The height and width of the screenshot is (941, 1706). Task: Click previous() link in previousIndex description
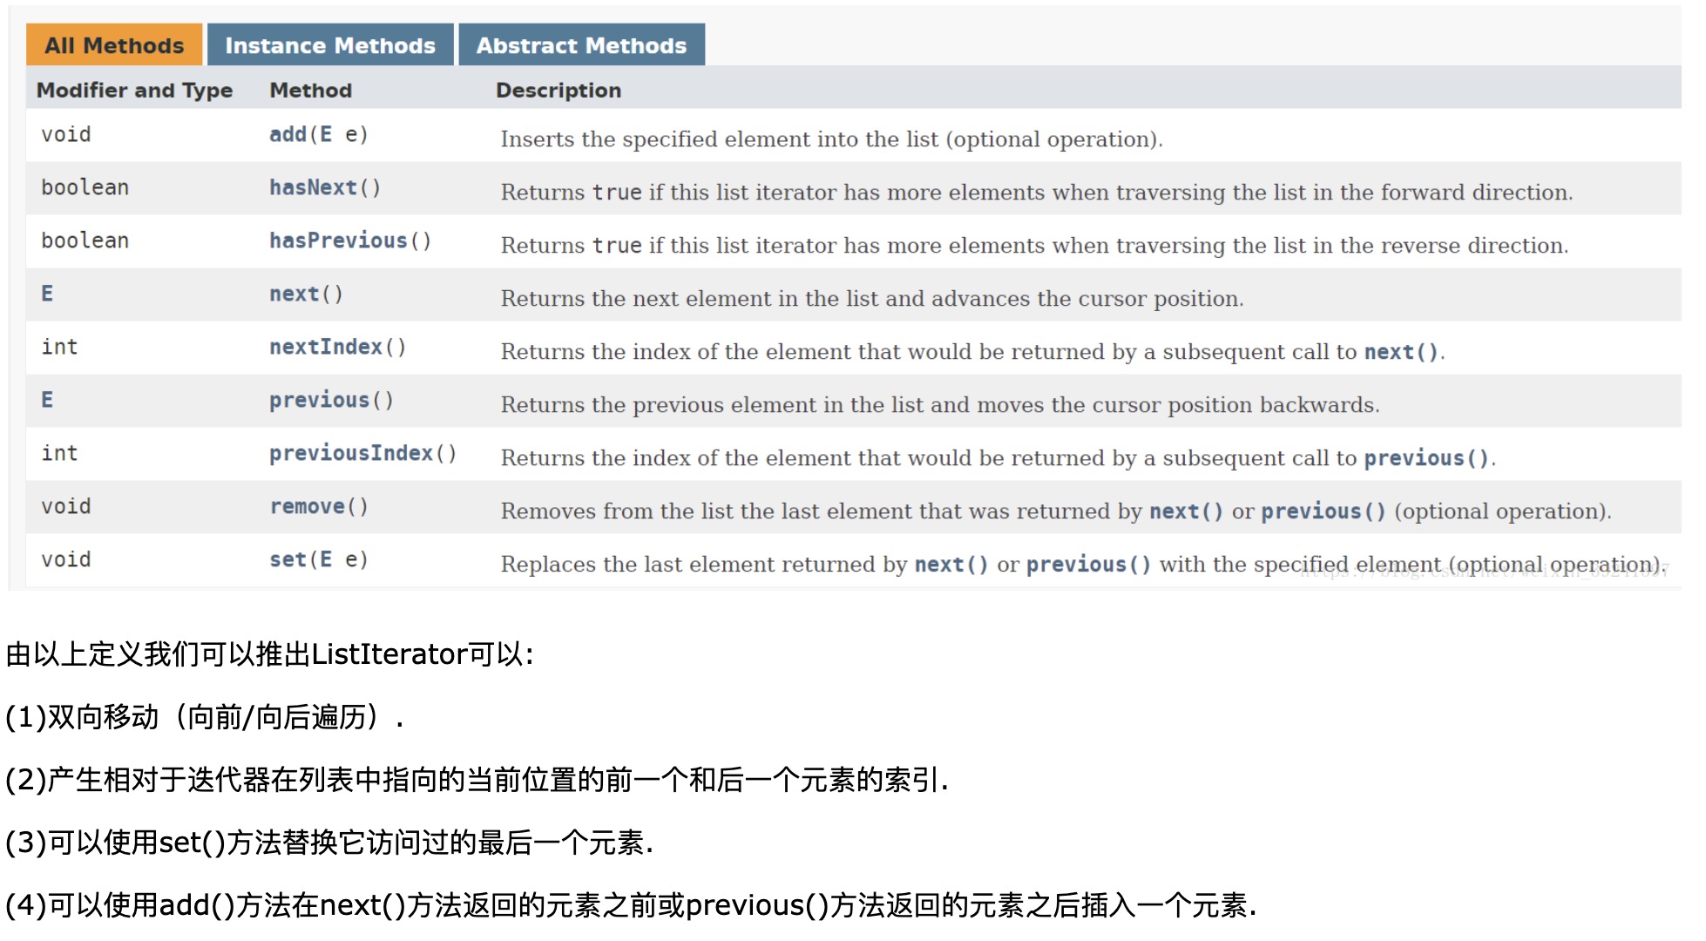click(1426, 458)
